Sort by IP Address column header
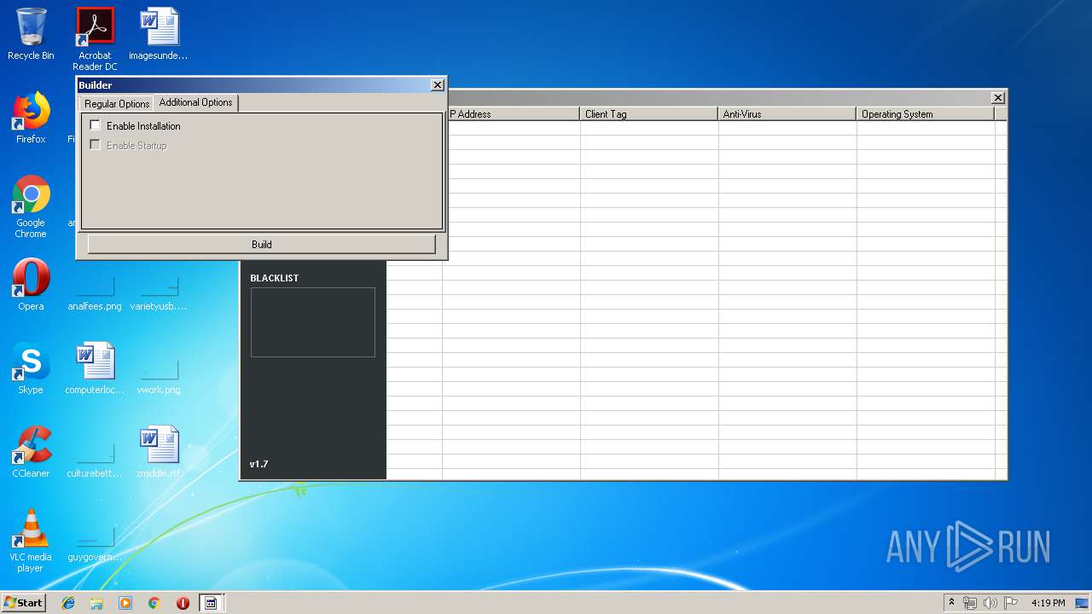The height and width of the screenshot is (614, 1092). pyautogui.click(x=511, y=113)
